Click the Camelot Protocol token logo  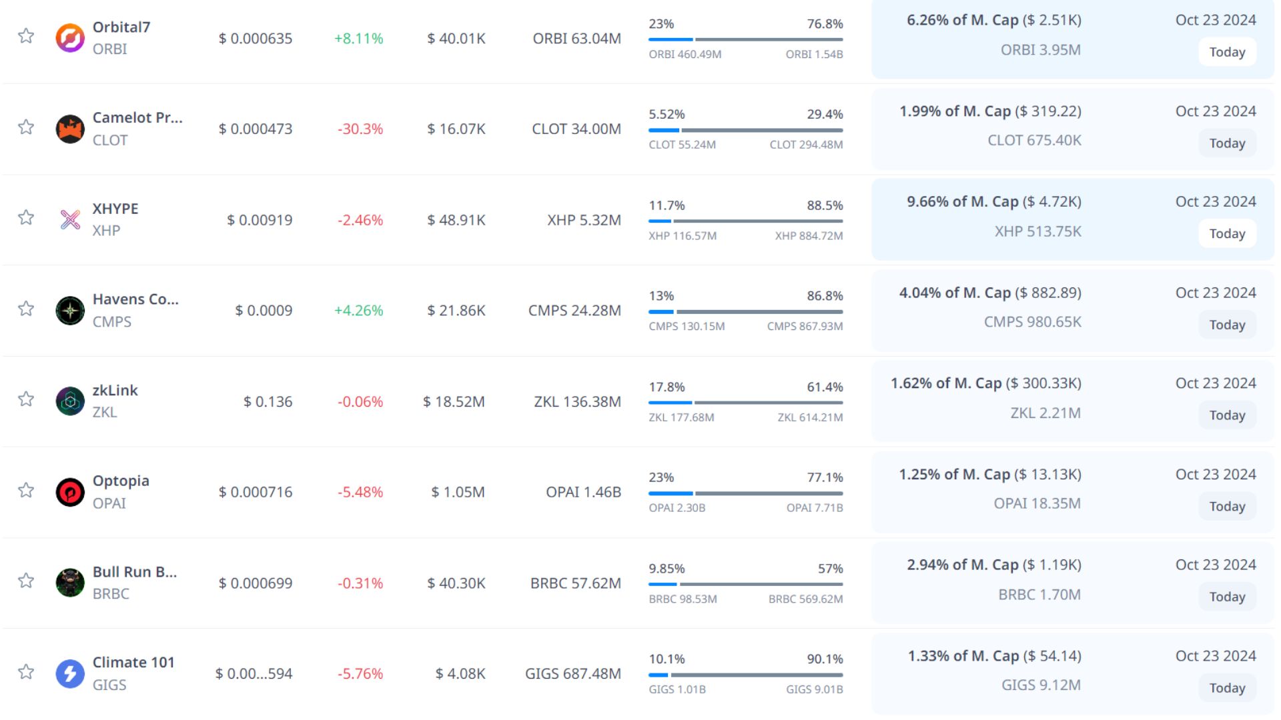click(69, 129)
